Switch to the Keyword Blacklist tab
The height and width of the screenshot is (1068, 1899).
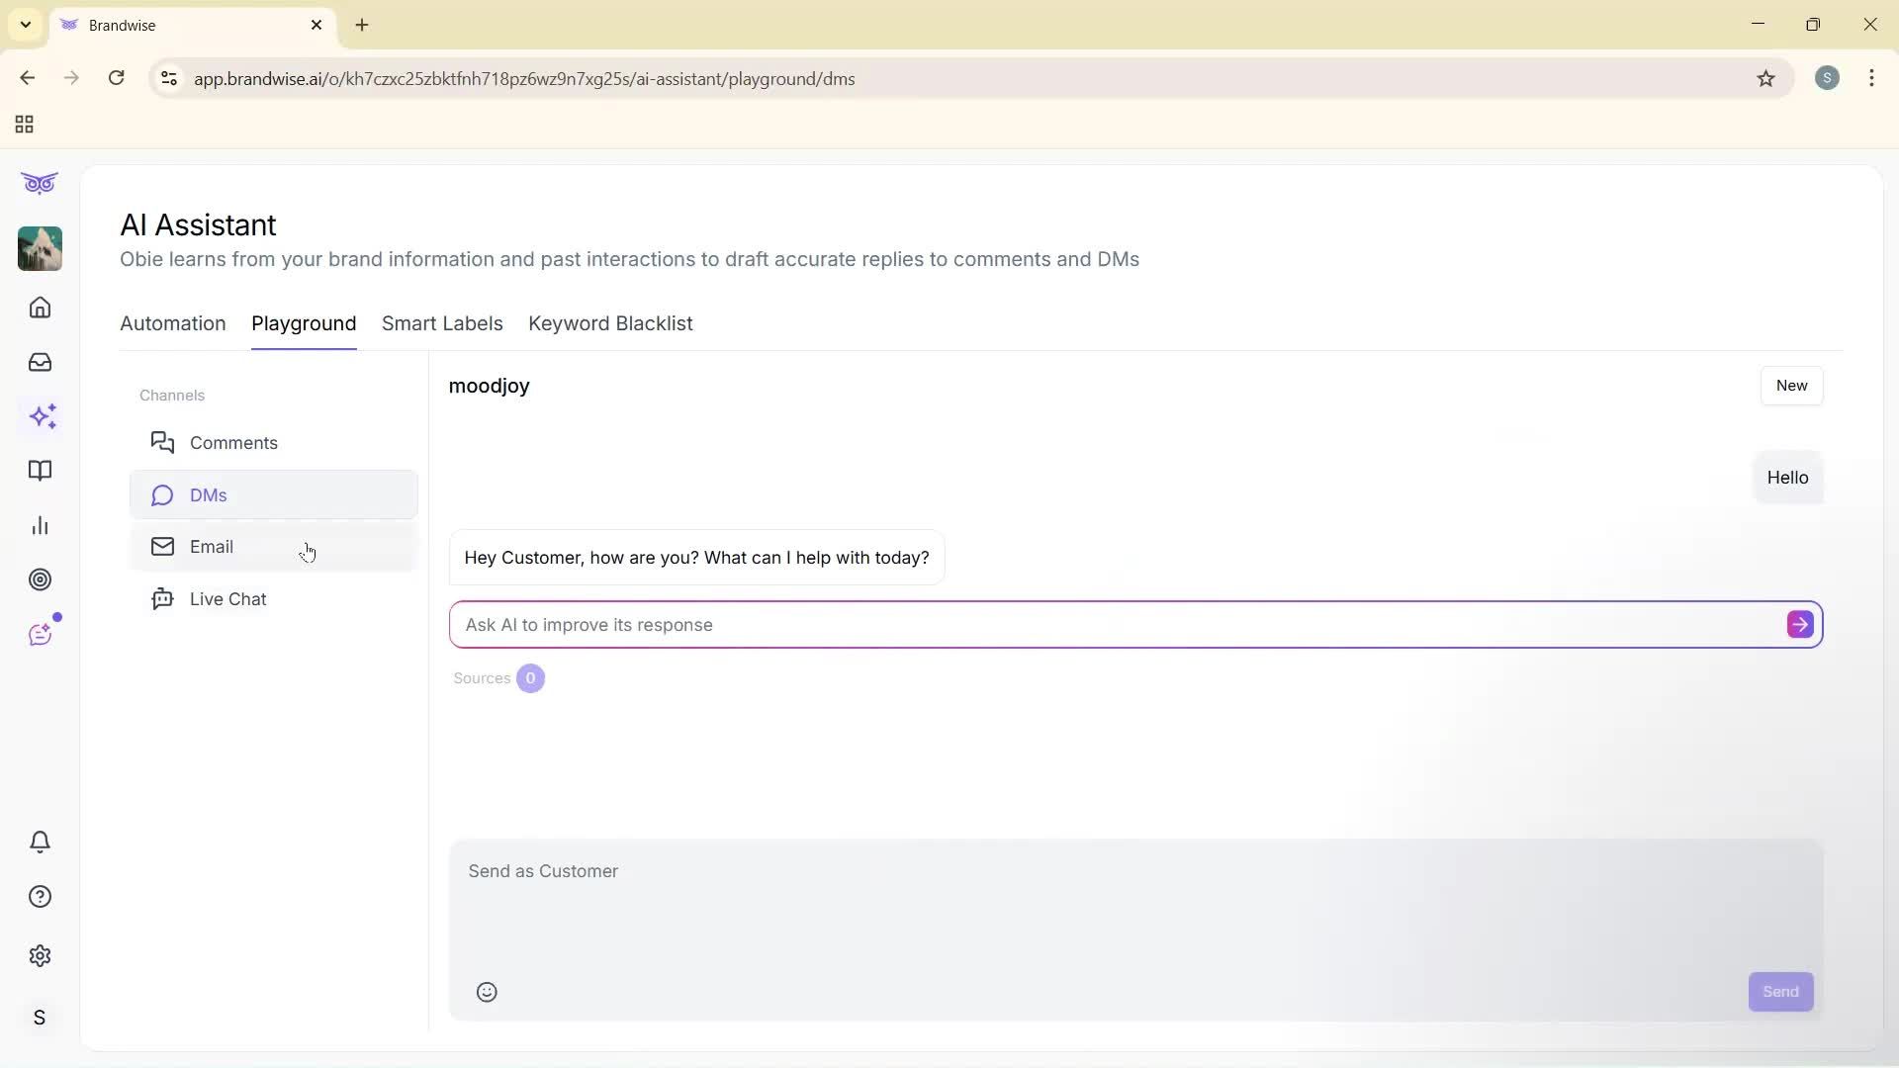(610, 323)
